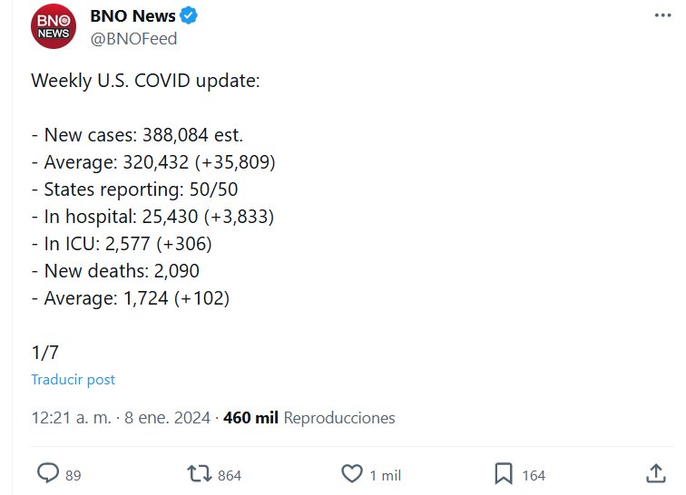
Task: Bookmark this BNO News post
Action: click(x=504, y=473)
